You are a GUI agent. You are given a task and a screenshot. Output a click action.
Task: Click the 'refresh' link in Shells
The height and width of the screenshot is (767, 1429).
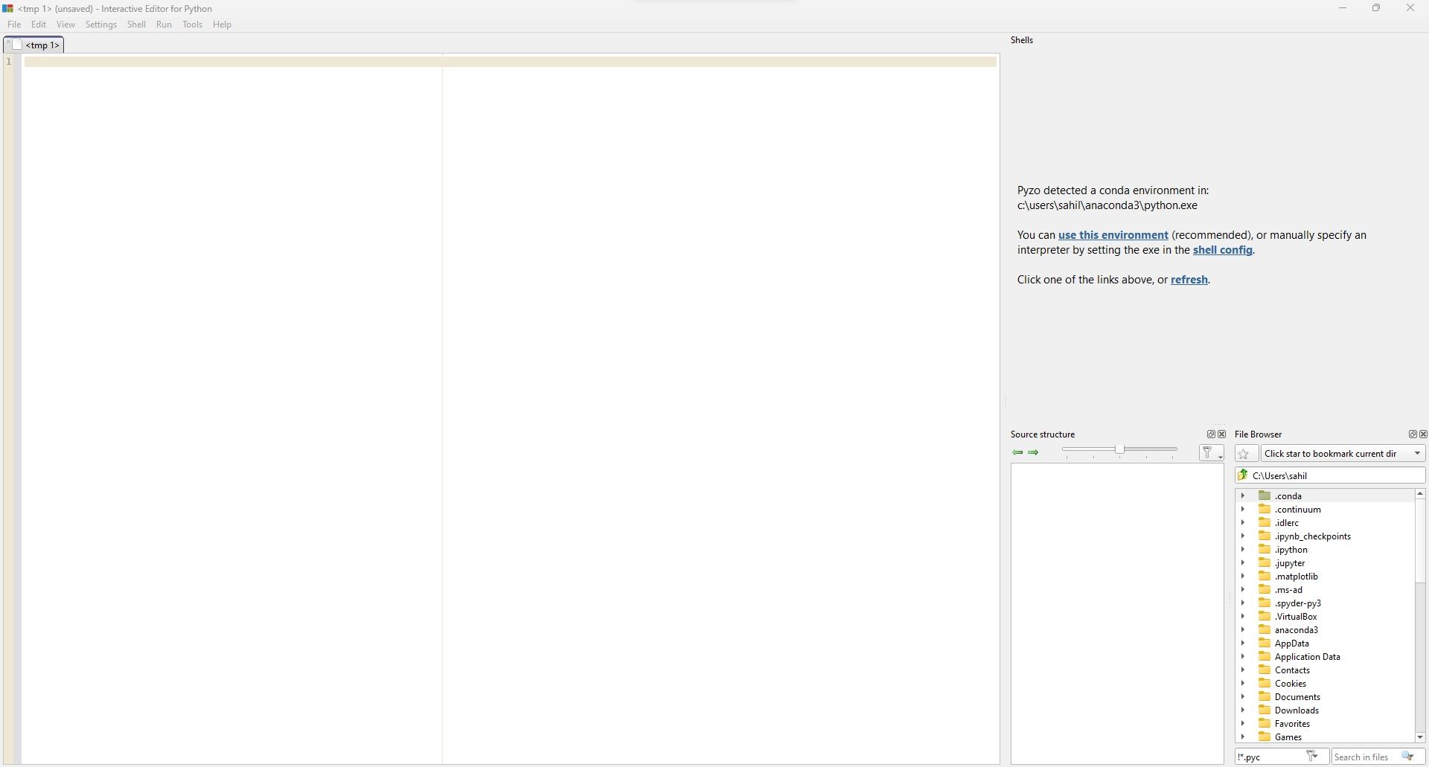pos(1189,280)
